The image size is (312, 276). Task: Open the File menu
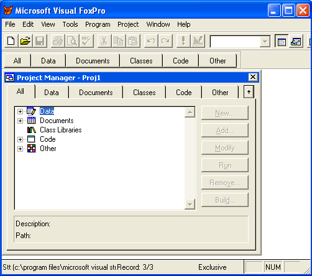[x=10, y=24]
